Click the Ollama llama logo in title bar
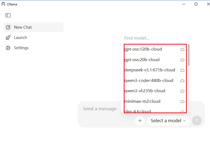 coord(3,4)
